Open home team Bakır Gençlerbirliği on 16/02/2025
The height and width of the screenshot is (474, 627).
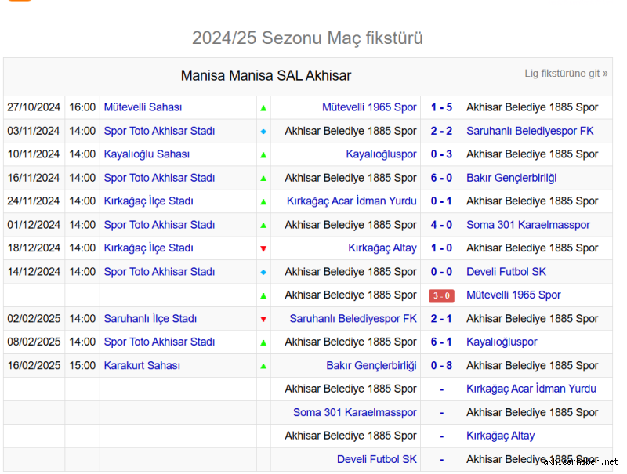point(371,365)
